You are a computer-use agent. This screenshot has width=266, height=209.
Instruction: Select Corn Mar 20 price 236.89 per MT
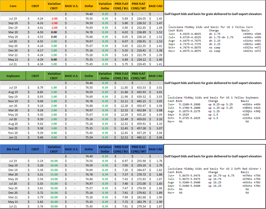(x=139, y=32)
